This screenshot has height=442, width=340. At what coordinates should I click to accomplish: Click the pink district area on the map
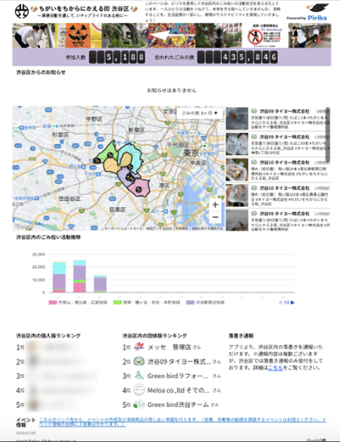139,187
